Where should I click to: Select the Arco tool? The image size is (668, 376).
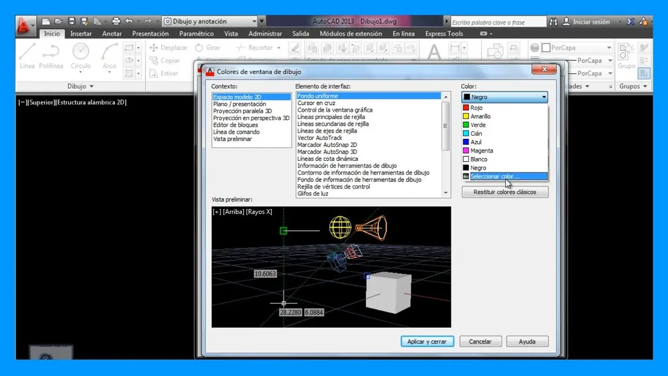(x=109, y=56)
